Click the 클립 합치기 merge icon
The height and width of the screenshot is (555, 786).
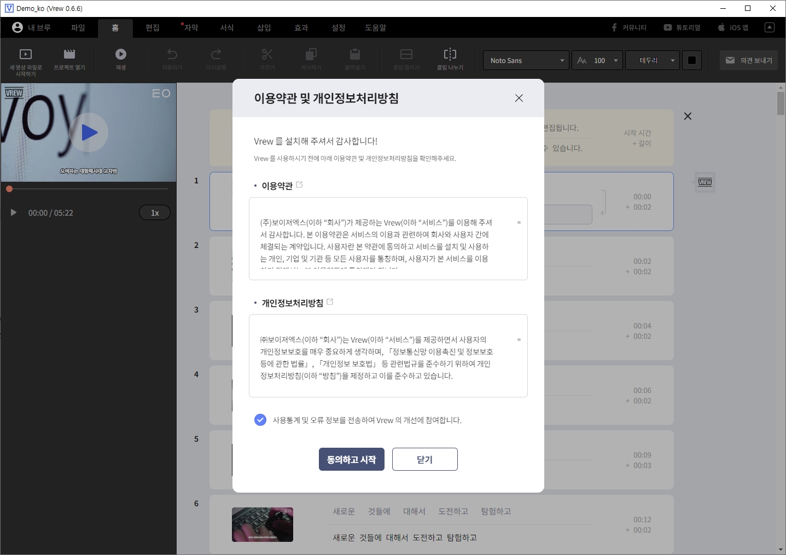(x=406, y=54)
